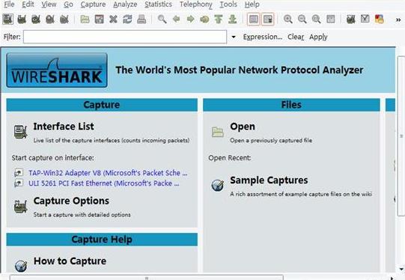
Task: Focus the display Filter text field
Action: point(125,37)
